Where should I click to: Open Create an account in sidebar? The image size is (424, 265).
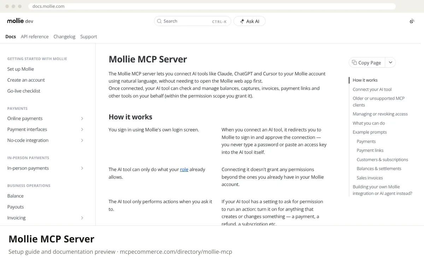[x=26, y=80]
